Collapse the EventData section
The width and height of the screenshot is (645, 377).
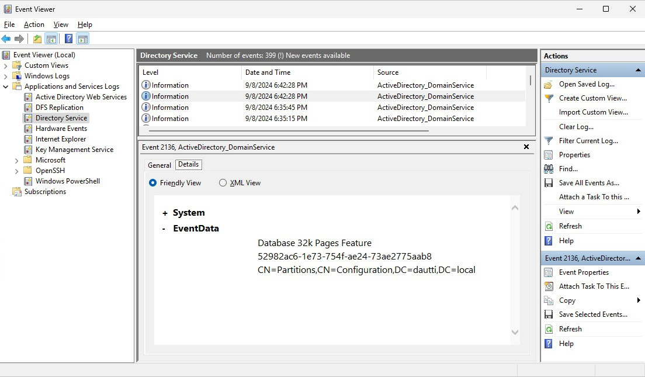pyautogui.click(x=164, y=229)
